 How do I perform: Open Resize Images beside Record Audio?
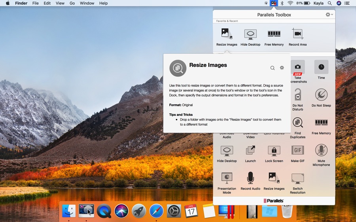click(274, 181)
